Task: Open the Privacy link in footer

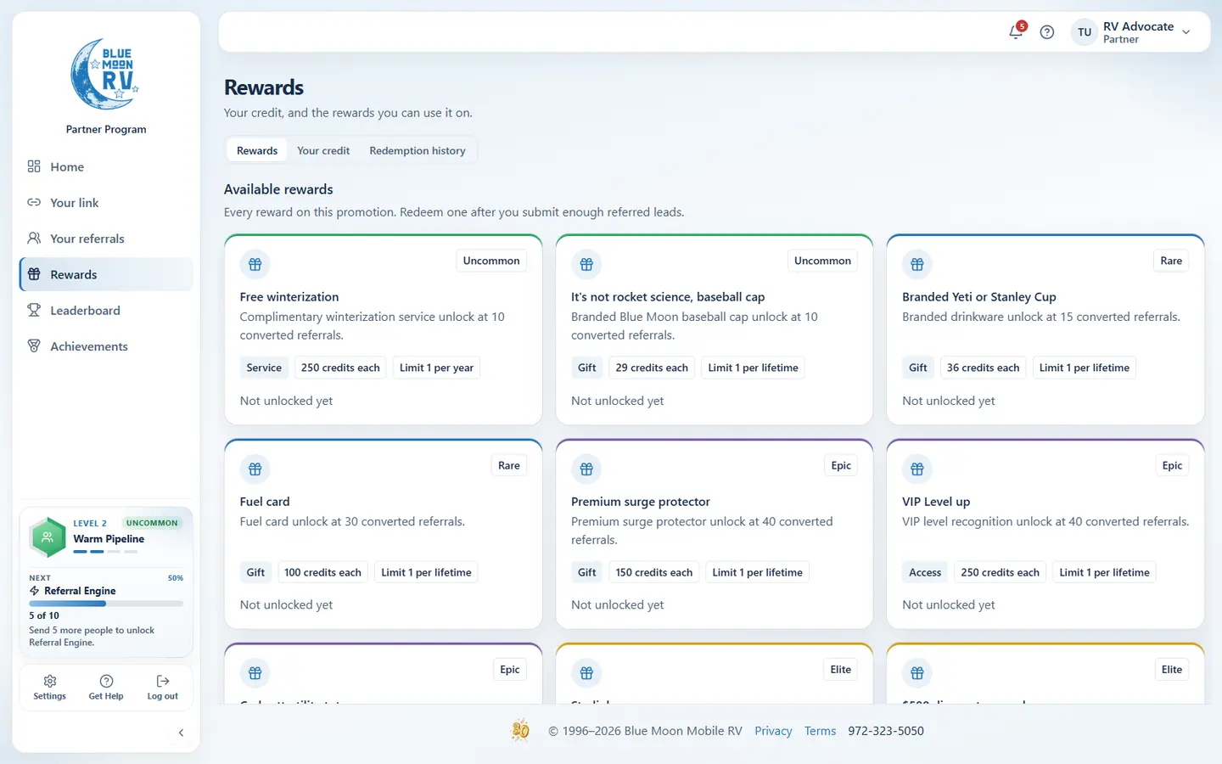Action: (x=773, y=731)
